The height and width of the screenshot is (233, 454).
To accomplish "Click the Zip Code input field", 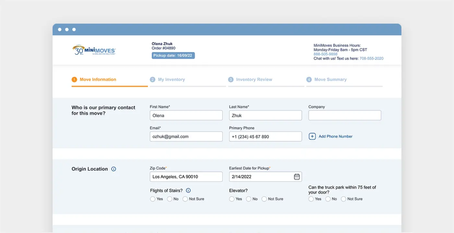I will point(186,177).
